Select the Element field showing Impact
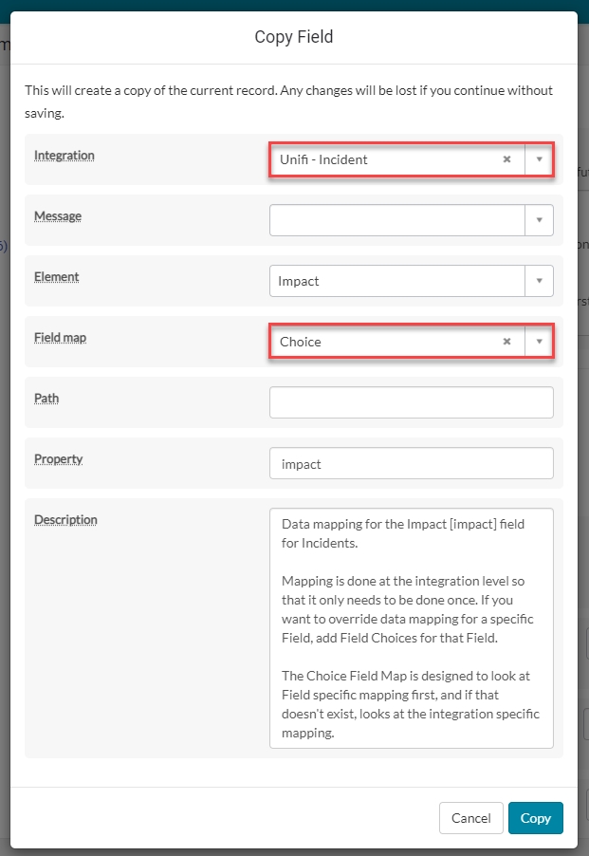Screen dimensions: 589x856 click(396, 281)
